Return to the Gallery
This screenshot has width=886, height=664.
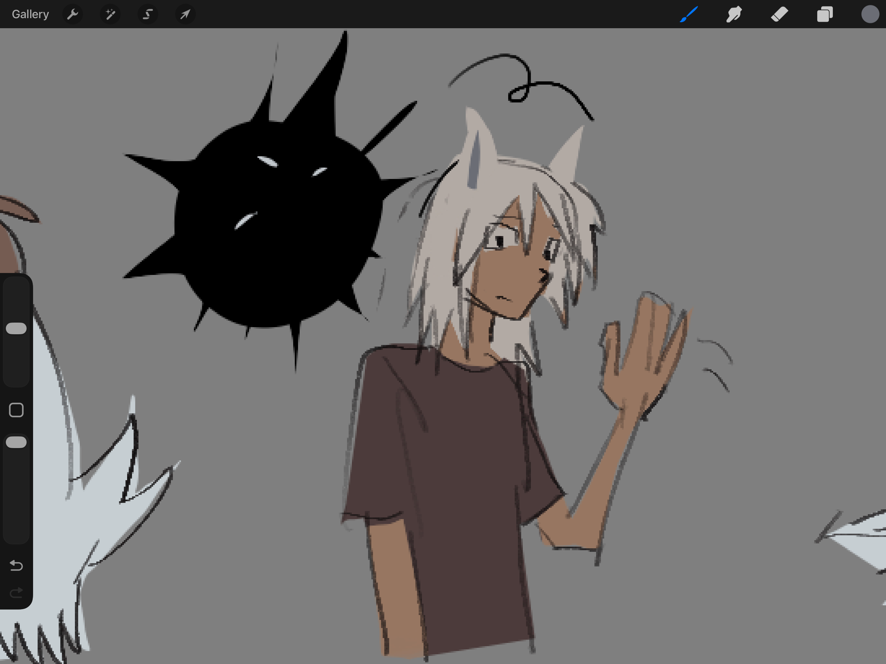pyautogui.click(x=30, y=14)
